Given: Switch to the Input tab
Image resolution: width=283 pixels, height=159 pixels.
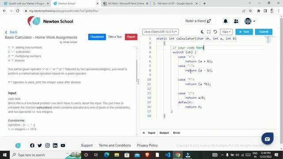Looking at the screenshot, I should 152,133.
